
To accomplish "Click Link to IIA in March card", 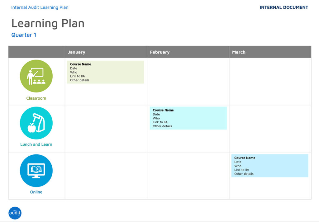I will point(242,170).
